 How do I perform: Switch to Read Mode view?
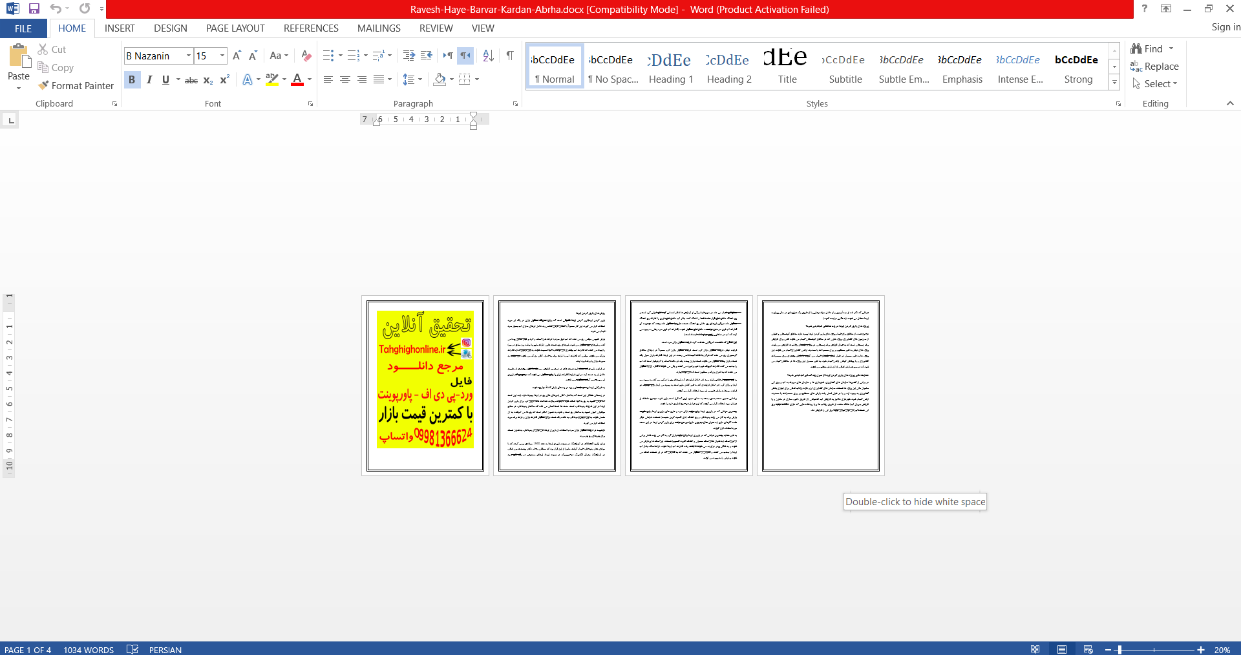1035,649
